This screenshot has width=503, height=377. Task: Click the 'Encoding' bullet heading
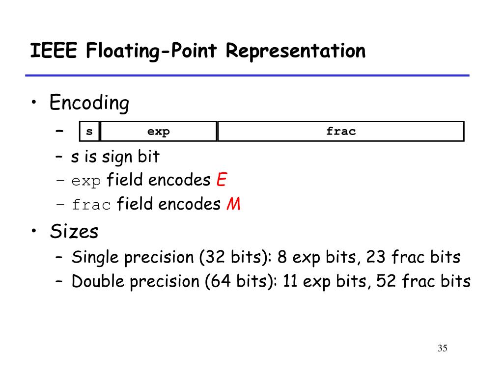tap(89, 103)
